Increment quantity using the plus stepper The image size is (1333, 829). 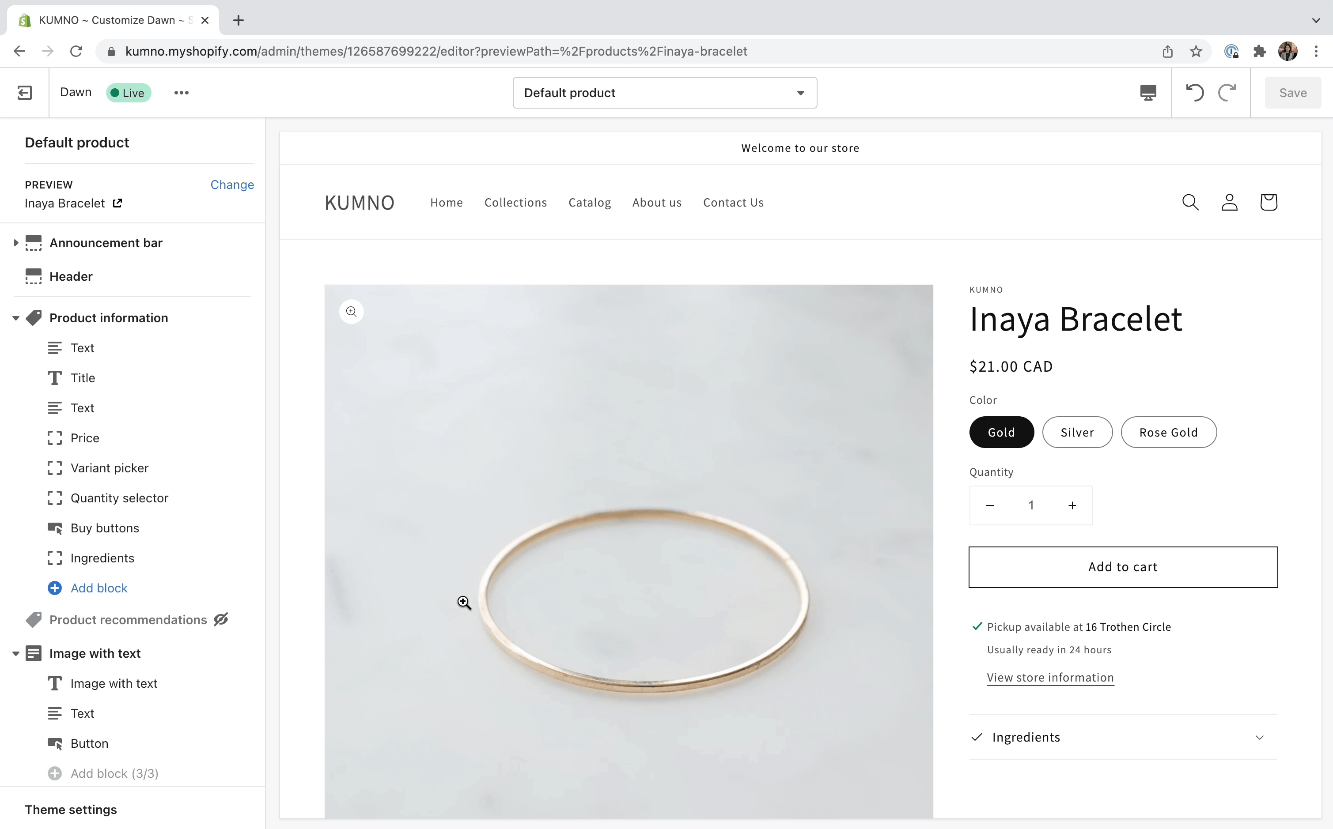[x=1072, y=504]
